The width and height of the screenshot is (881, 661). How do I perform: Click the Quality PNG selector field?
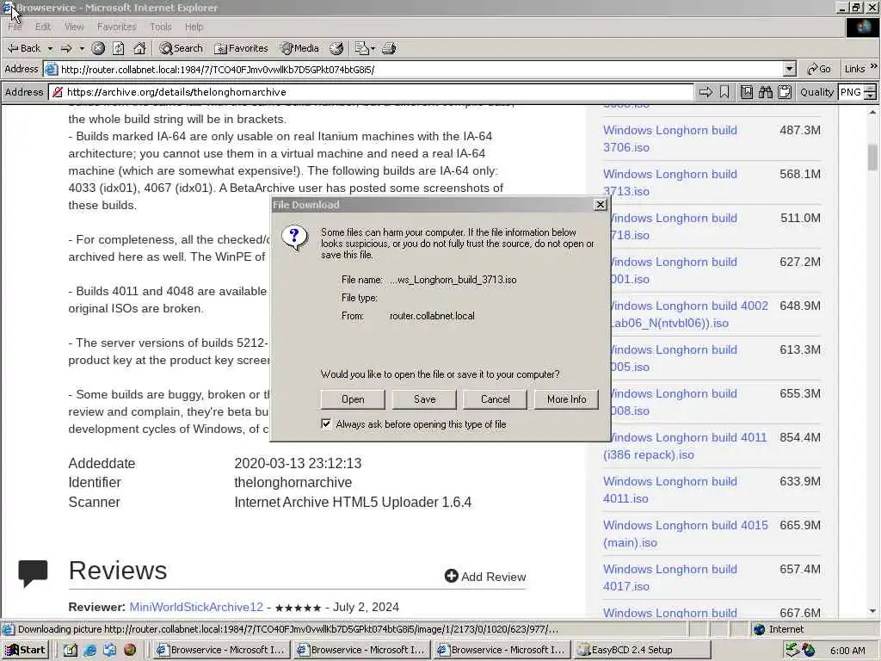851,92
